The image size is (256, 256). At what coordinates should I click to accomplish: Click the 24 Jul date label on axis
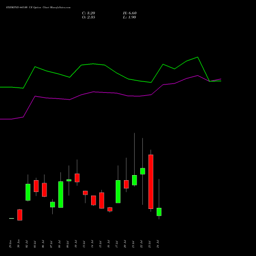click(x=158, y=244)
